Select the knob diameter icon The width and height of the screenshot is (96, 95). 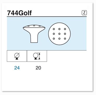tap(17, 56)
